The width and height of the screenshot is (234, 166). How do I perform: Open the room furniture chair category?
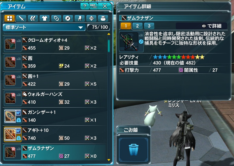[x=80, y=18]
